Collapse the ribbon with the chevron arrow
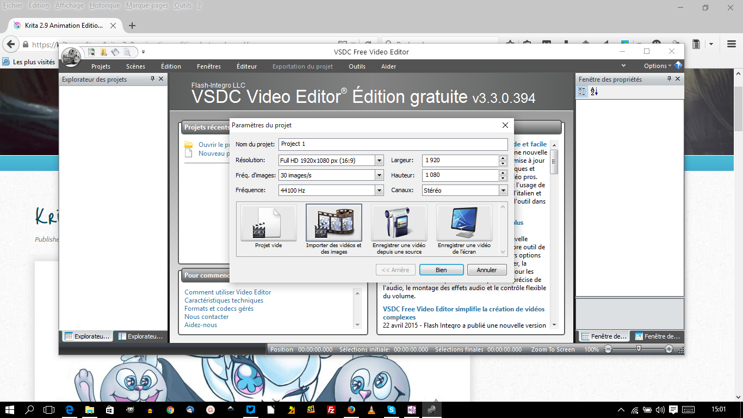The image size is (743, 418). (623, 66)
